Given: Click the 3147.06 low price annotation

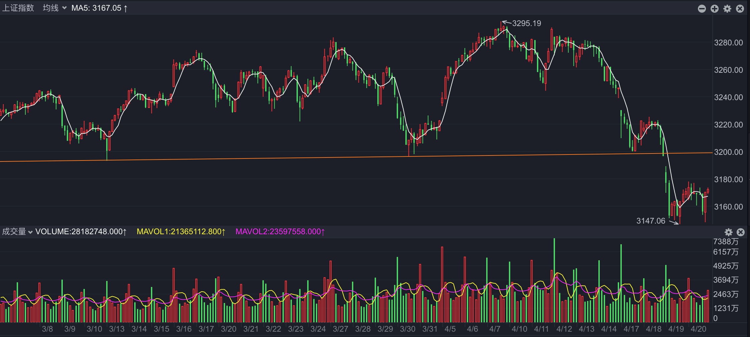Looking at the screenshot, I should (x=651, y=221).
